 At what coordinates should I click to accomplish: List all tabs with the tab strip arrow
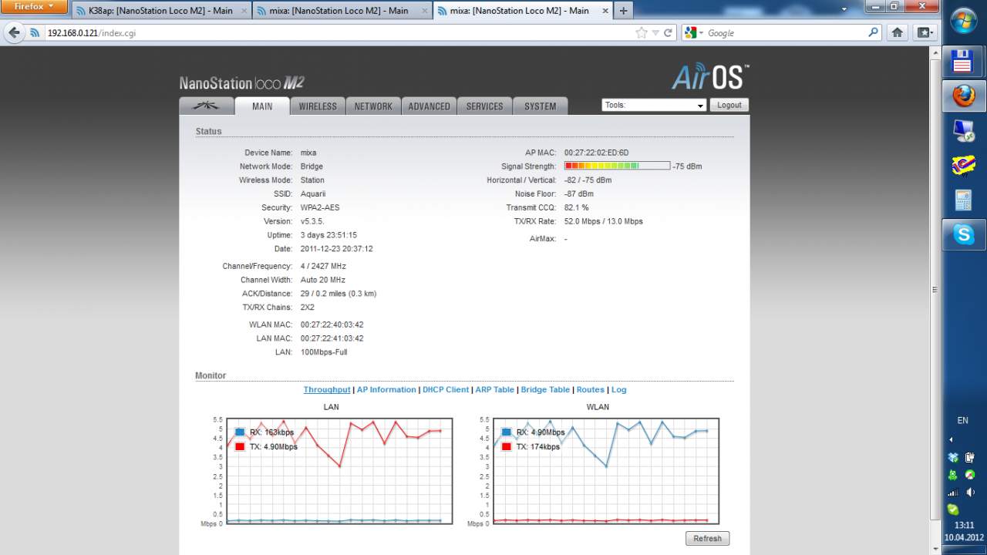[x=845, y=8]
